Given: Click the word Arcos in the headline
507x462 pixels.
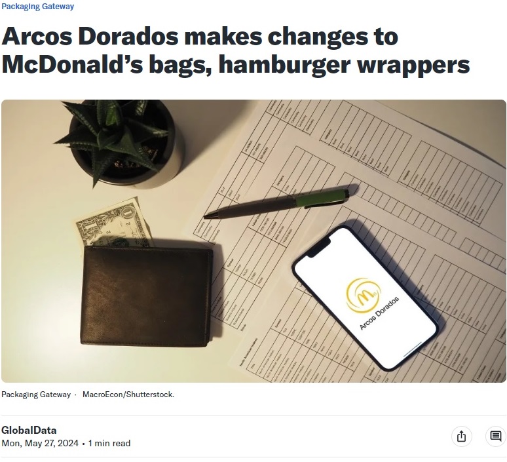Looking at the screenshot, I should click(37, 36).
